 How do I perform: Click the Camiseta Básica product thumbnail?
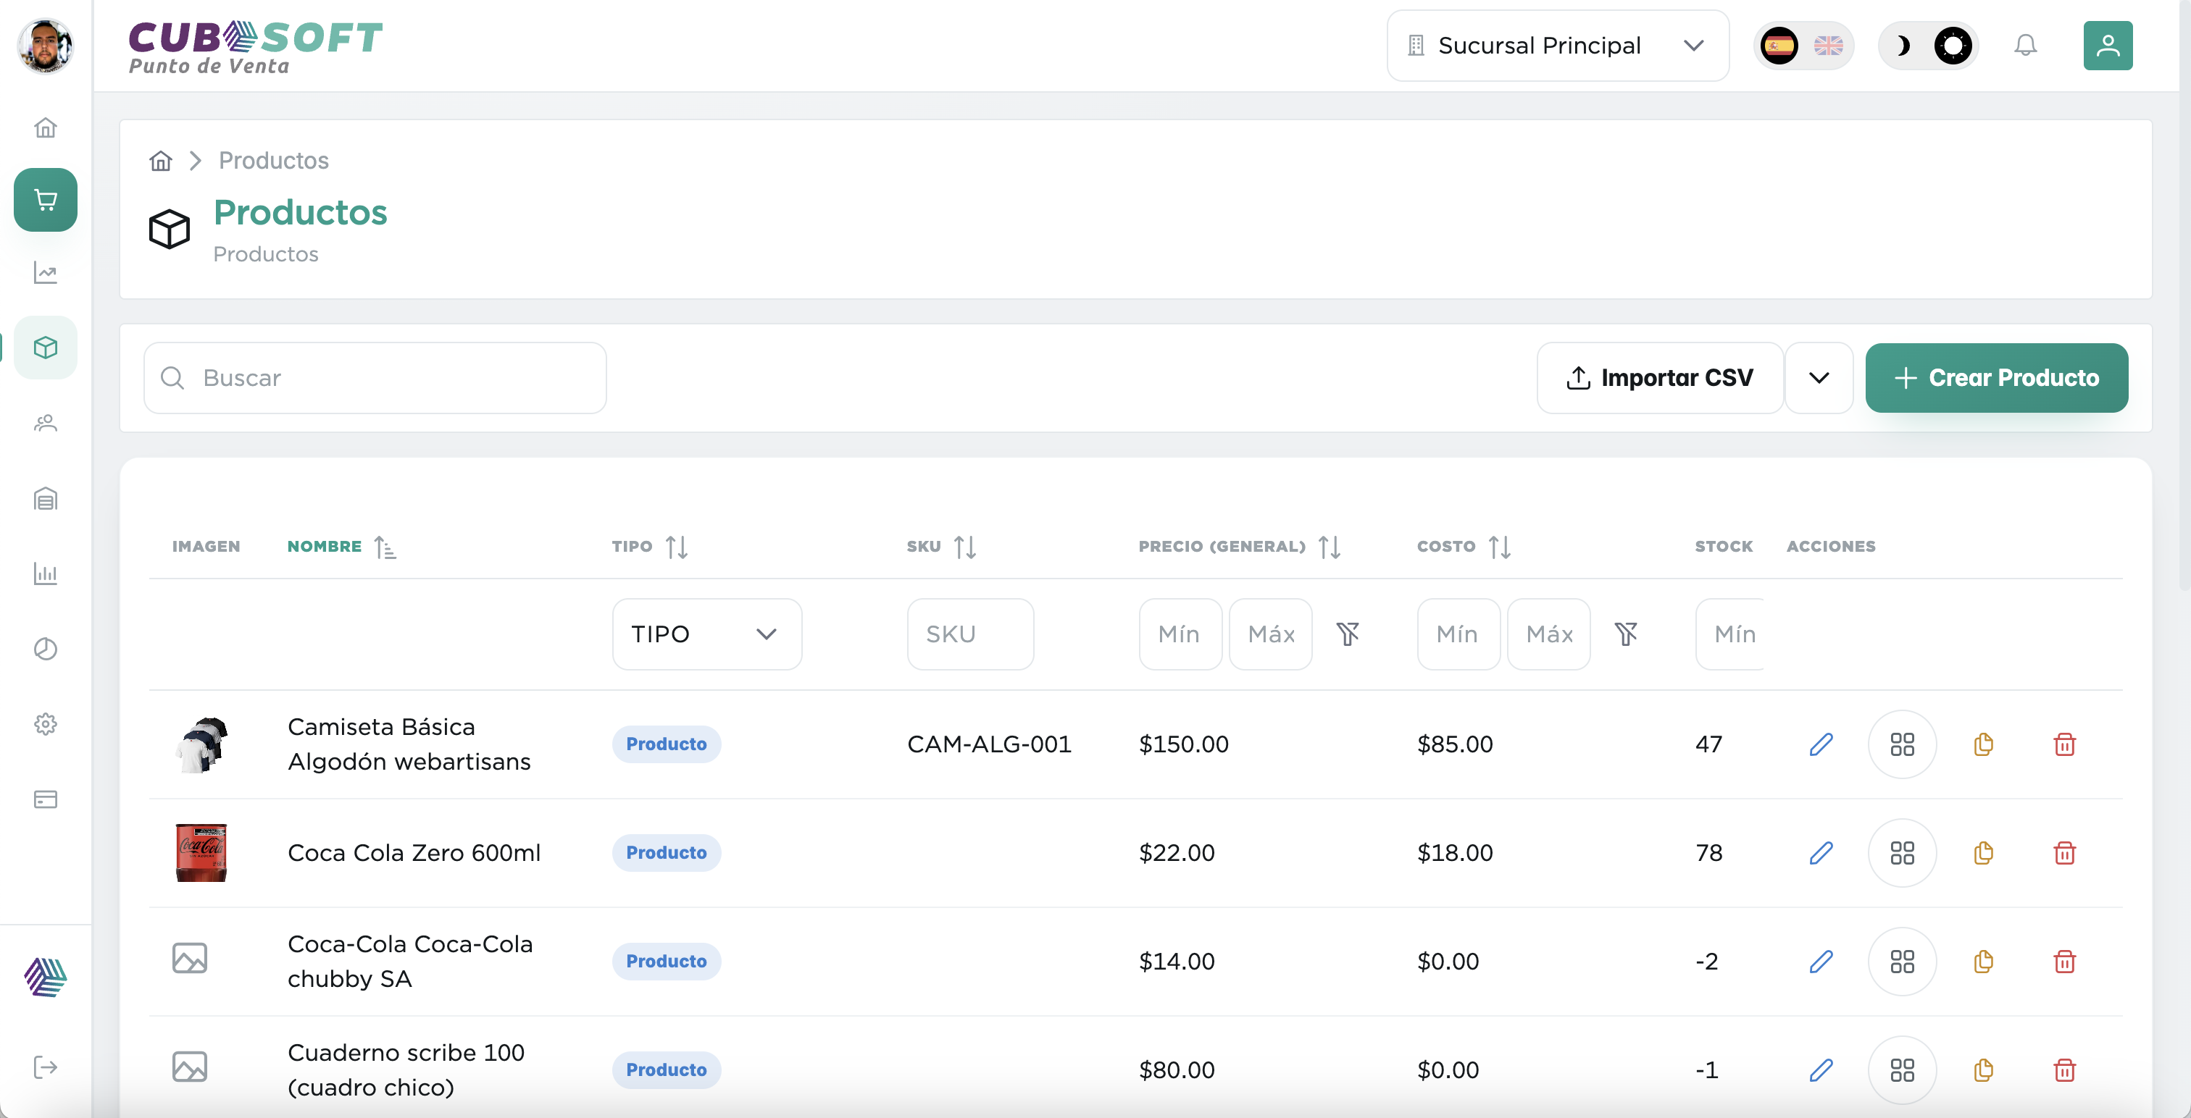[201, 745]
